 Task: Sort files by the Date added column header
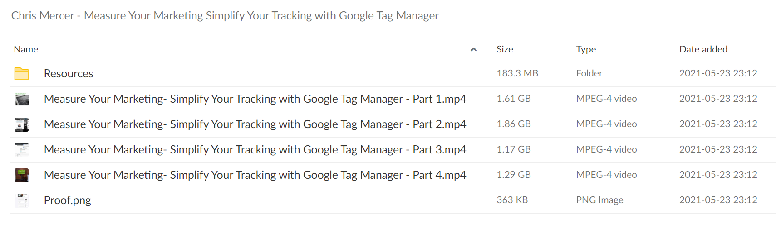click(703, 49)
